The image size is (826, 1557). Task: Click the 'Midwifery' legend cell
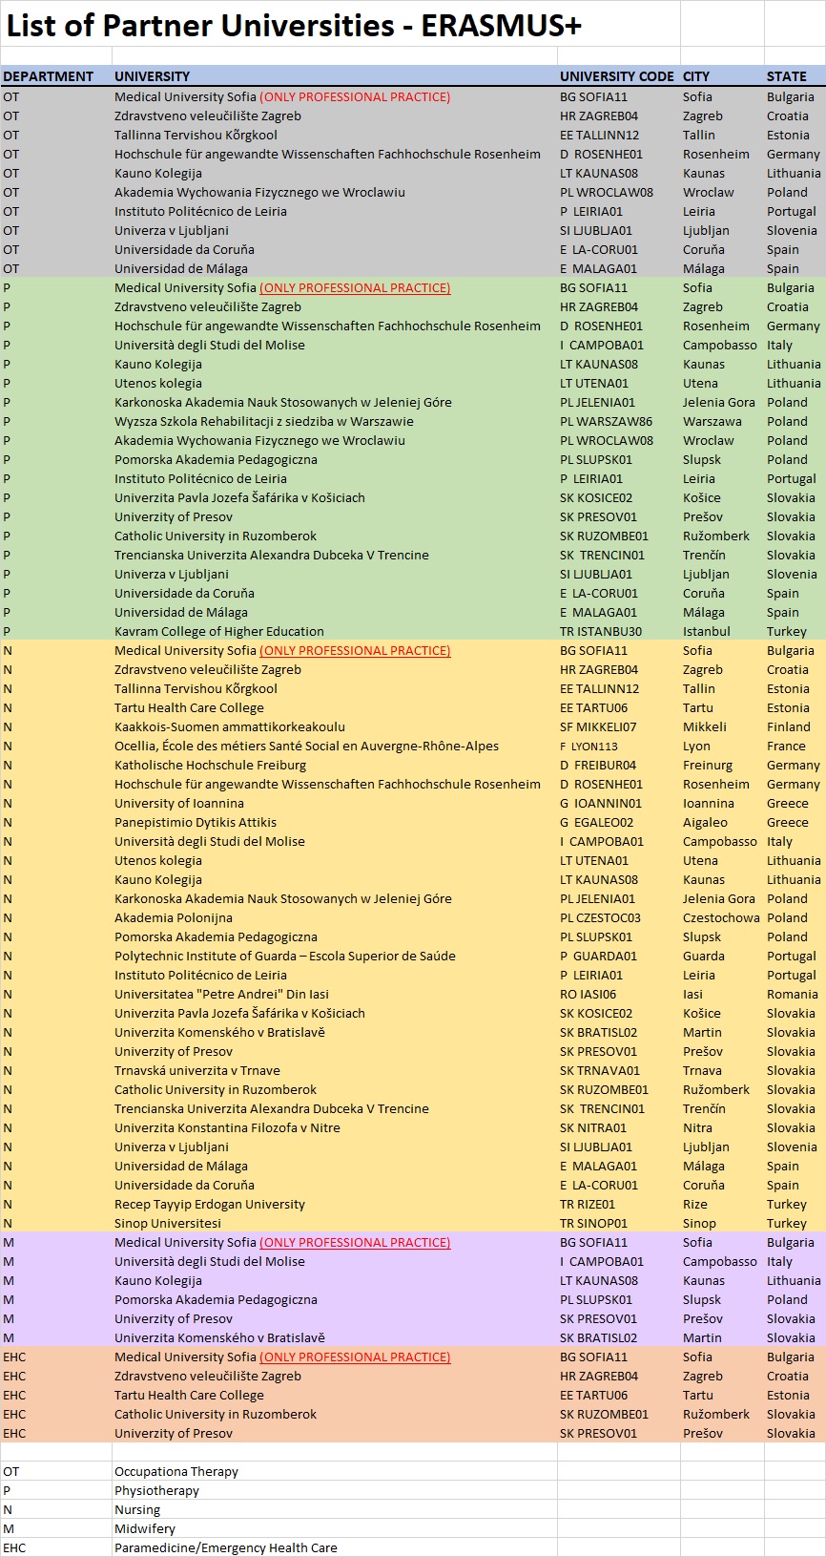[x=145, y=1528]
